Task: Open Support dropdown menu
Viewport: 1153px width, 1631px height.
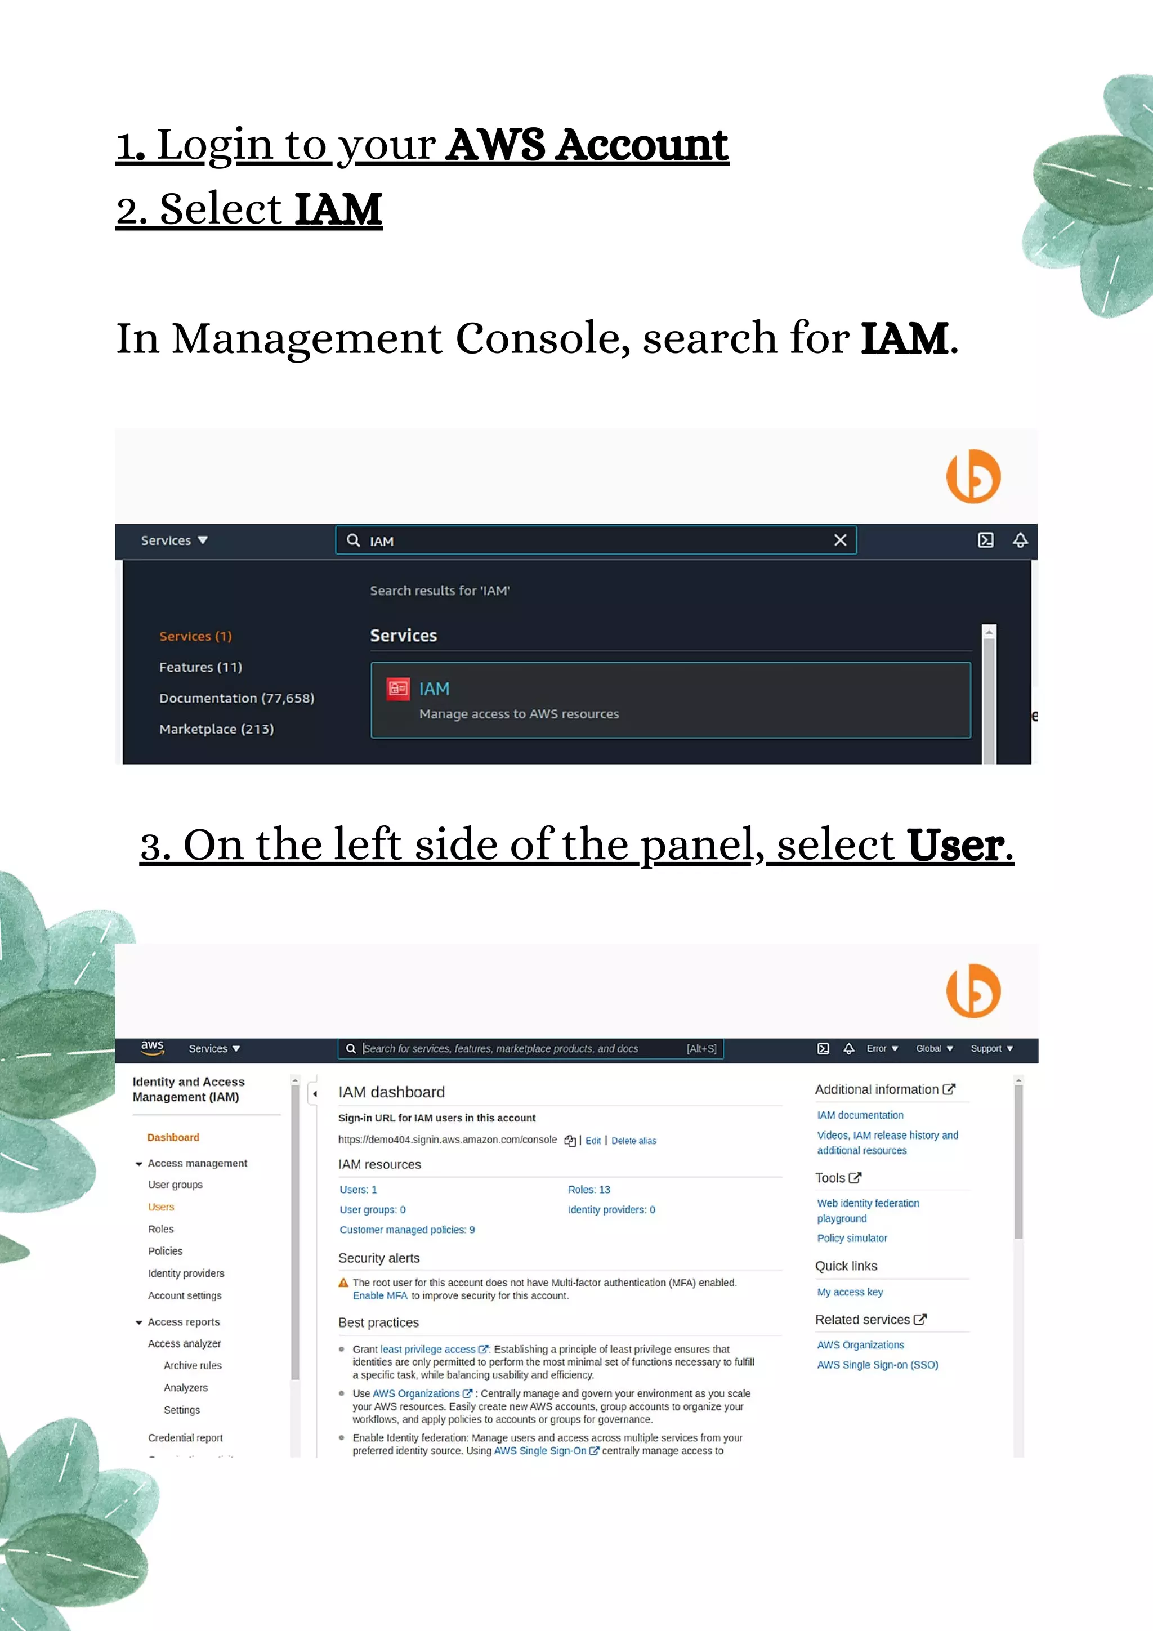Action: click(x=992, y=1048)
